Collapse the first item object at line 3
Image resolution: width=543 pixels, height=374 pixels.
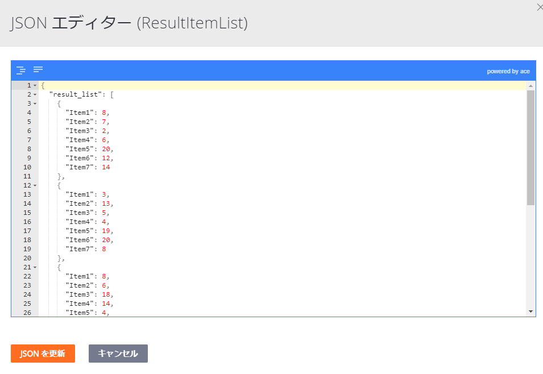click(x=35, y=103)
